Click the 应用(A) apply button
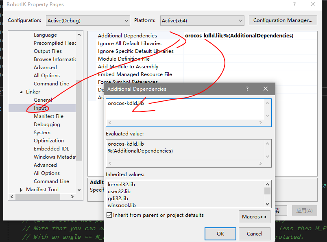Screen dimensions: 327x242 coord(304,210)
